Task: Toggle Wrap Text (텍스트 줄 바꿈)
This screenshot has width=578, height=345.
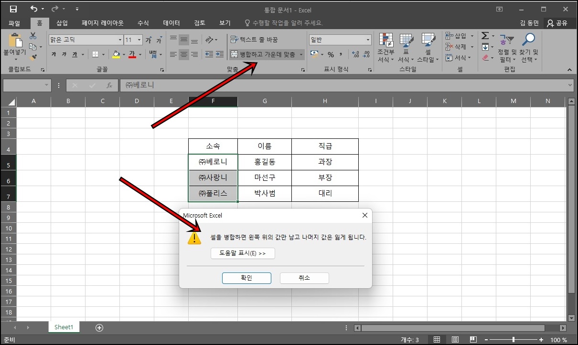Action: point(254,40)
